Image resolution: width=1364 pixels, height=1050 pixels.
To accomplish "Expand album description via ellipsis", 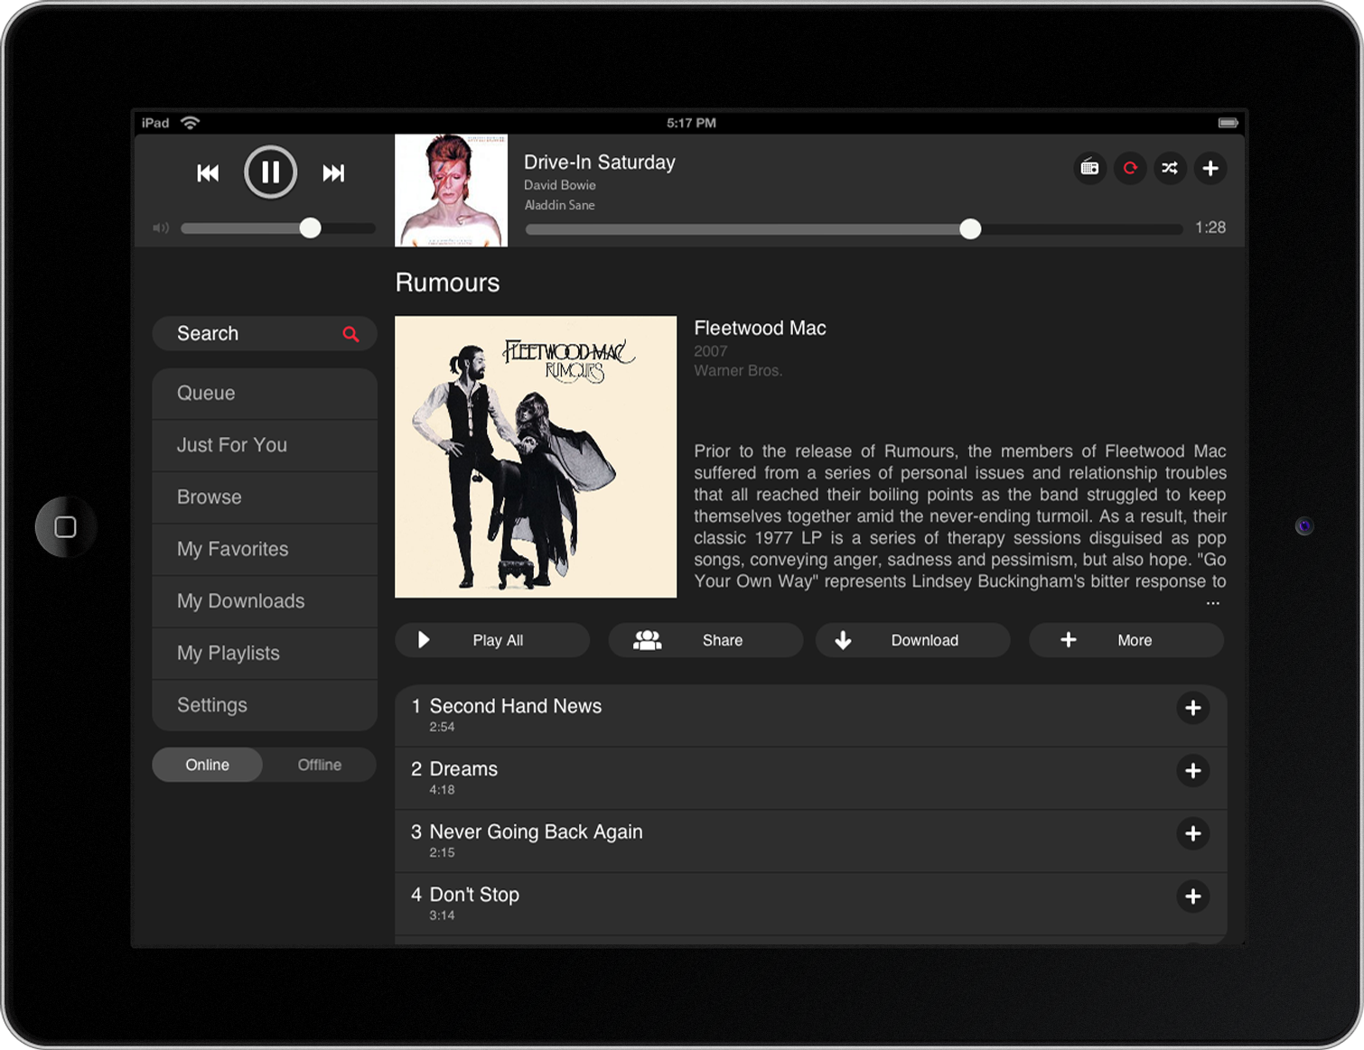I will (1212, 603).
